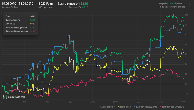Click the '640 рук в час' text
194x110 pixels.
[45, 7]
